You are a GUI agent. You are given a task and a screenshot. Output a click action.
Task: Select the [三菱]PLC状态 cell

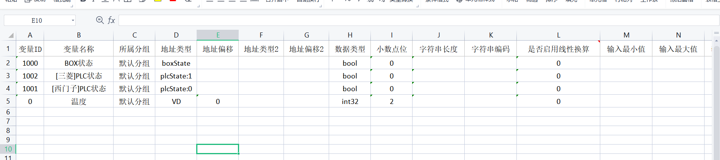78,76
